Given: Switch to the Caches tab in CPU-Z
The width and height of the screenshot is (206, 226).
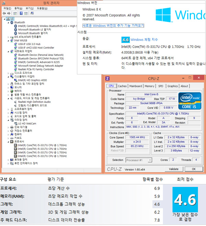Looking at the screenshot, I should pos(122,86).
